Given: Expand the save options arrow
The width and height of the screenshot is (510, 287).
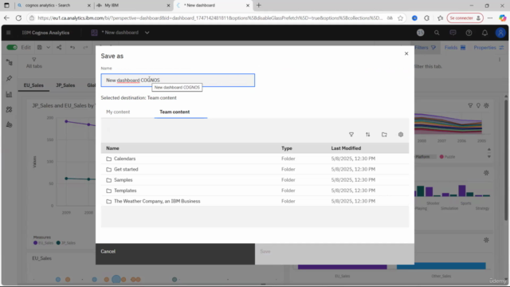Looking at the screenshot, I should (48, 48).
